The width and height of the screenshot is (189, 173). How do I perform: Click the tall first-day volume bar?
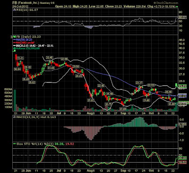click(15, 100)
